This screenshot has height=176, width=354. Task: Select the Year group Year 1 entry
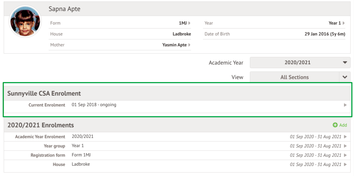tap(78, 146)
